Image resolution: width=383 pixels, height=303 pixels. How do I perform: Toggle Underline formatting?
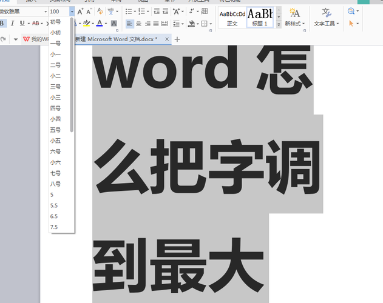point(22,24)
